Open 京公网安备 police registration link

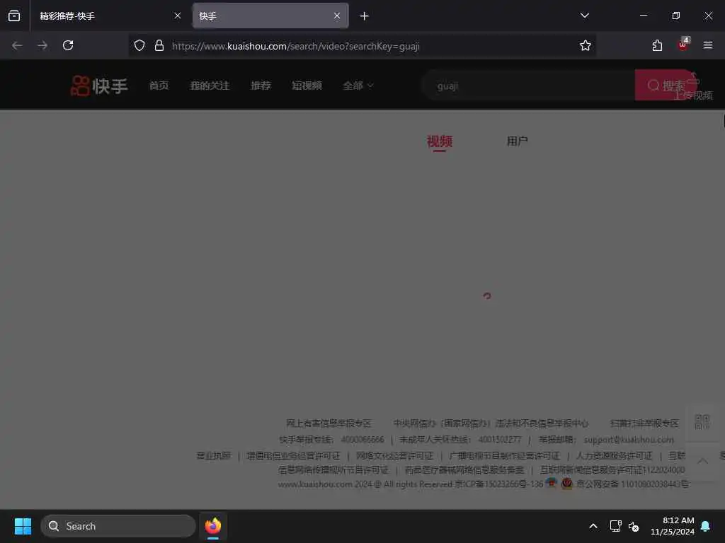pyautogui.click(x=632, y=484)
